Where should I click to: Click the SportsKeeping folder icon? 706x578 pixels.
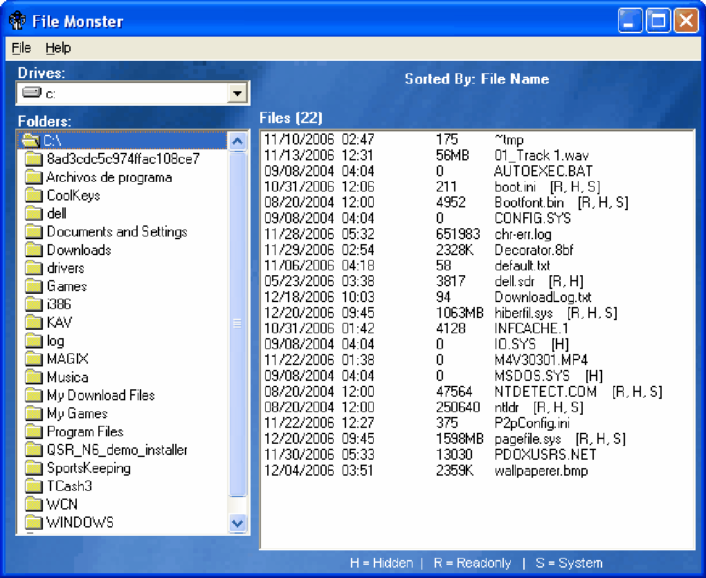pos(33,468)
